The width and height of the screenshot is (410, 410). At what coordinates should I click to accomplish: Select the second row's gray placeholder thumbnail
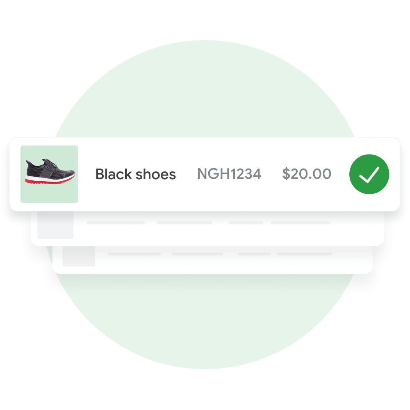(55, 225)
